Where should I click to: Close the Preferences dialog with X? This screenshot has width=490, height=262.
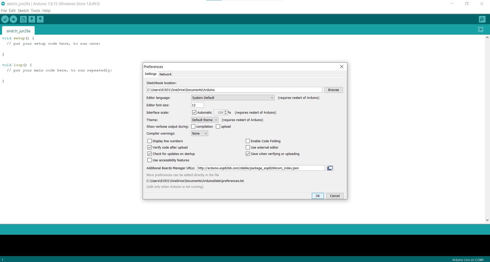point(342,67)
